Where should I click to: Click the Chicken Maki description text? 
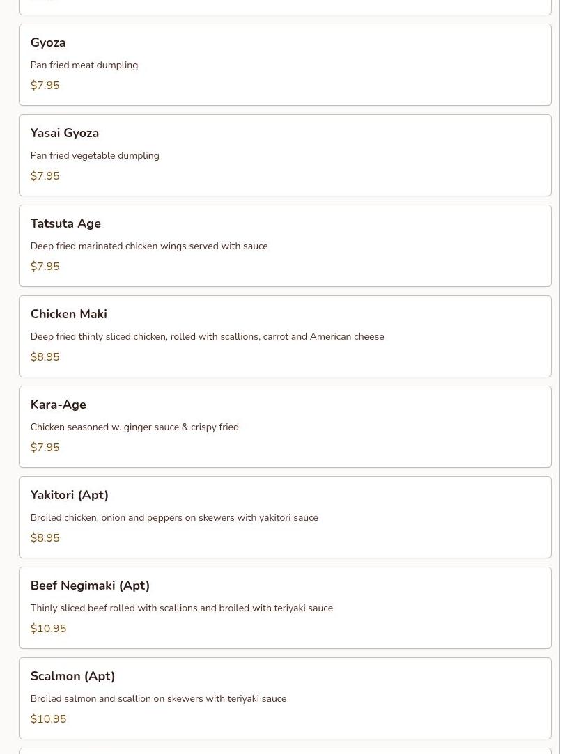coord(207,337)
